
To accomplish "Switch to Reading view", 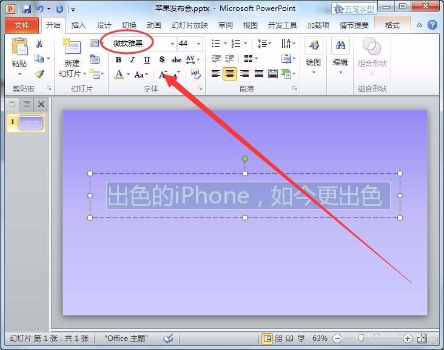I will point(290,338).
